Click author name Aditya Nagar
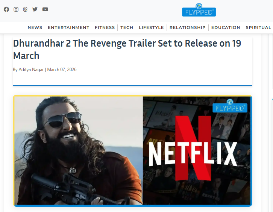Image resolution: width=273 pixels, height=212 pixels. [31, 70]
